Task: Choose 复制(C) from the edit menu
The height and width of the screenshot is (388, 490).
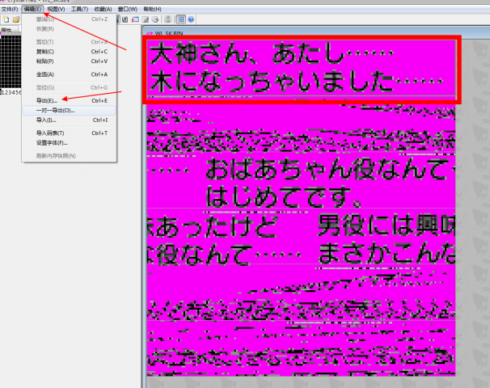Action: (x=69, y=52)
